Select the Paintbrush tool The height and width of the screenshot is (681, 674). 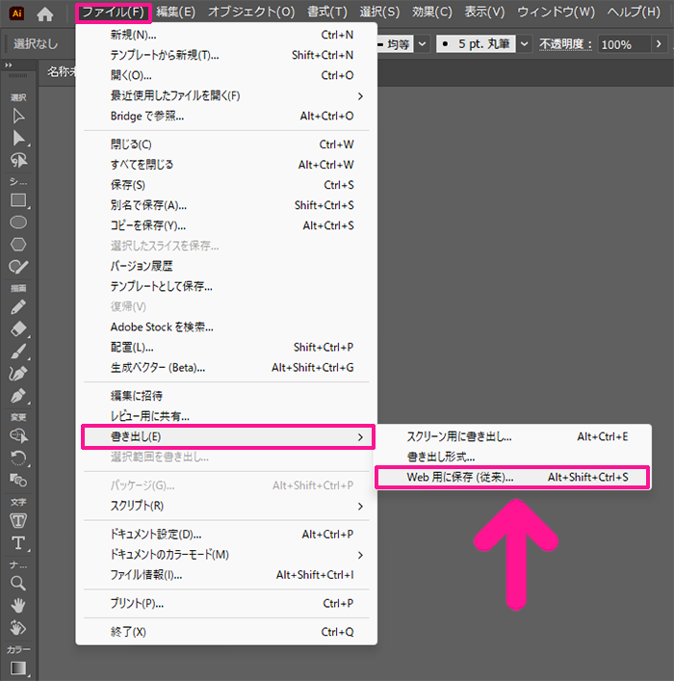click(18, 352)
